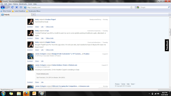The height and width of the screenshot is (96, 171).
Task: Follow Andy from the Icebee Yogurt post
Action: click(x=50, y=27)
